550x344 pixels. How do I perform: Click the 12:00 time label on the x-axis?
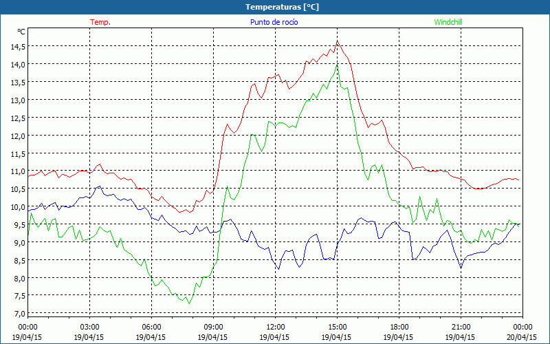pos(275,327)
